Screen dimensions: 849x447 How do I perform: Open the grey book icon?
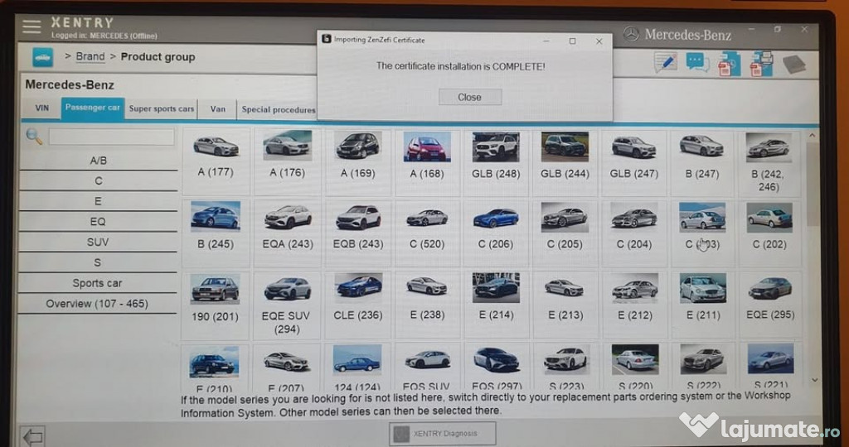pos(793,64)
